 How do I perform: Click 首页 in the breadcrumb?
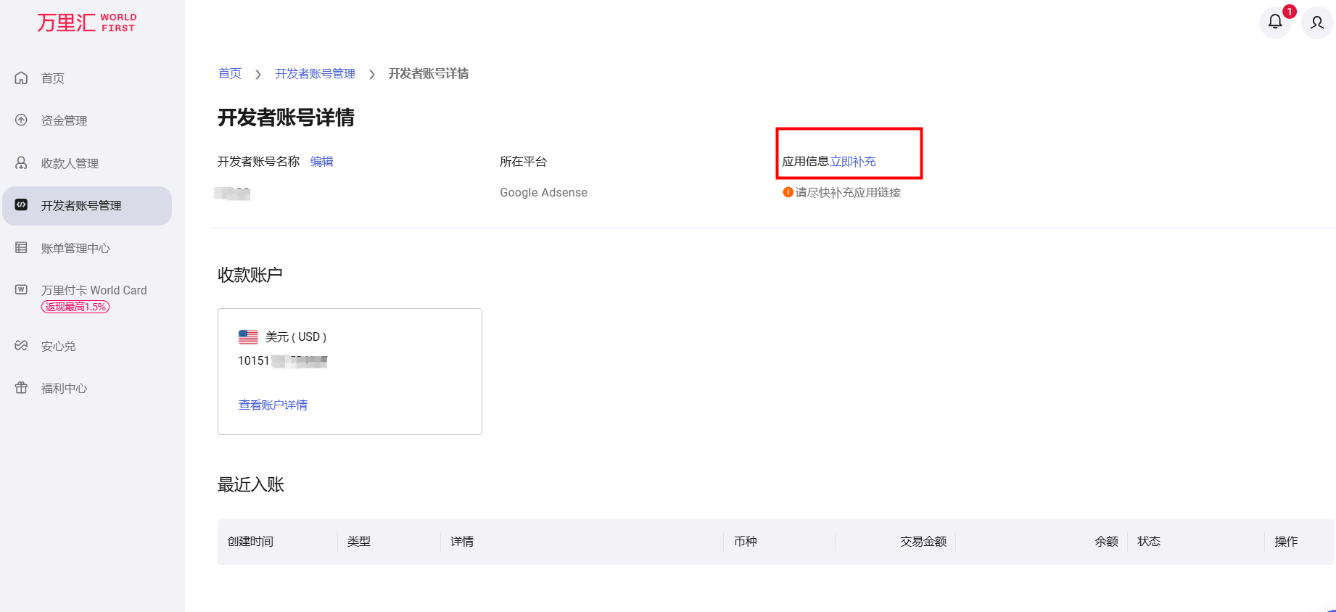coord(230,74)
